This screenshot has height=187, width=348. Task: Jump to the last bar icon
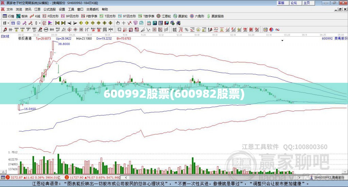click(63, 23)
